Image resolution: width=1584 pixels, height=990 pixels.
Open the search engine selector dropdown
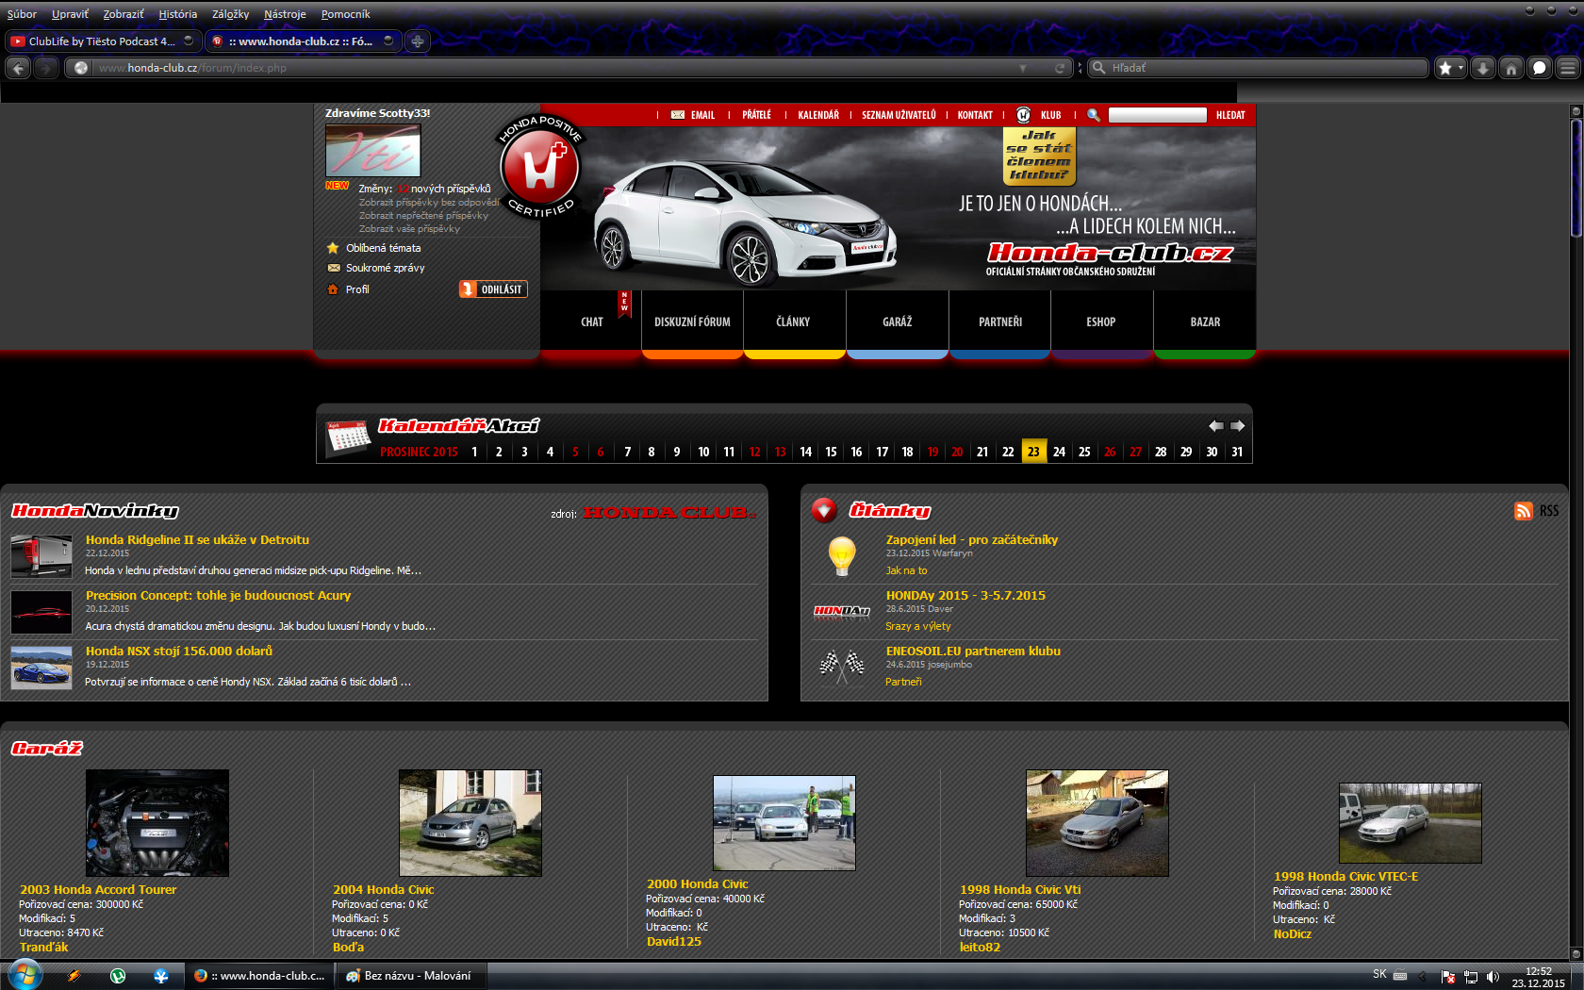tap(1098, 68)
